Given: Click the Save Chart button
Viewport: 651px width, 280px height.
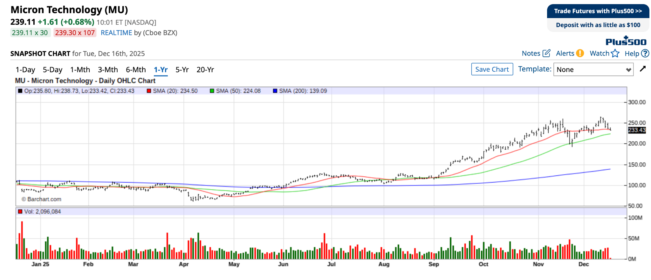Looking at the screenshot, I should pos(492,69).
